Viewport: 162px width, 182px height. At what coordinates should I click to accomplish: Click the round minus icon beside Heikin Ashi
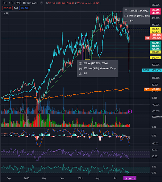[41, 3]
